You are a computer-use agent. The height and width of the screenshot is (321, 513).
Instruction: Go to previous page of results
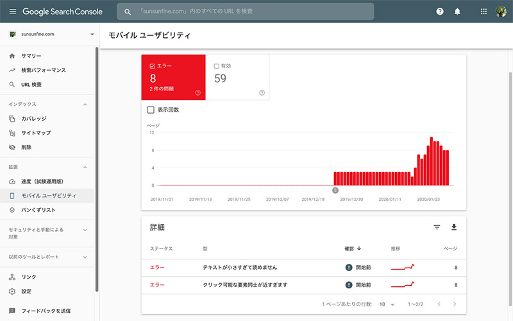click(x=439, y=304)
